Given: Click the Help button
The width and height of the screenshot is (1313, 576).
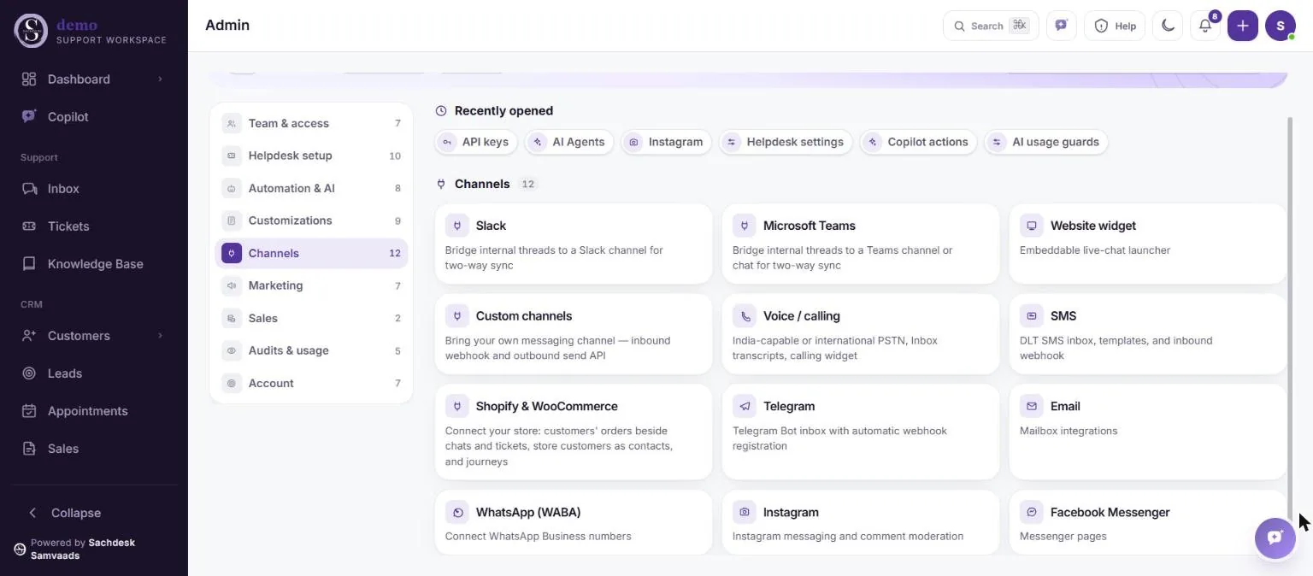Looking at the screenshot, I should pos(1115,26).
